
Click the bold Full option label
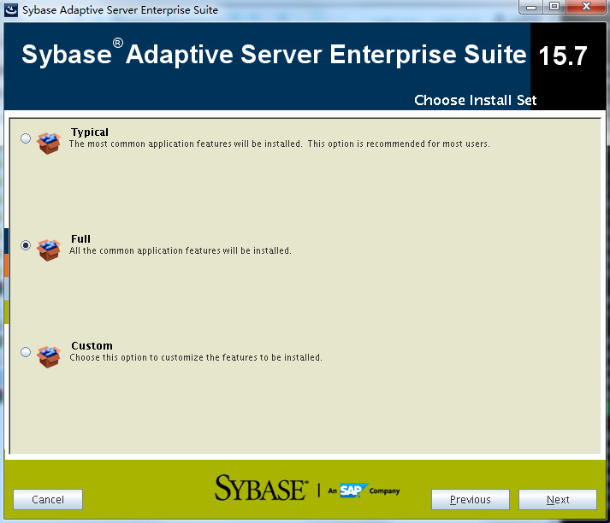(80, 239)
